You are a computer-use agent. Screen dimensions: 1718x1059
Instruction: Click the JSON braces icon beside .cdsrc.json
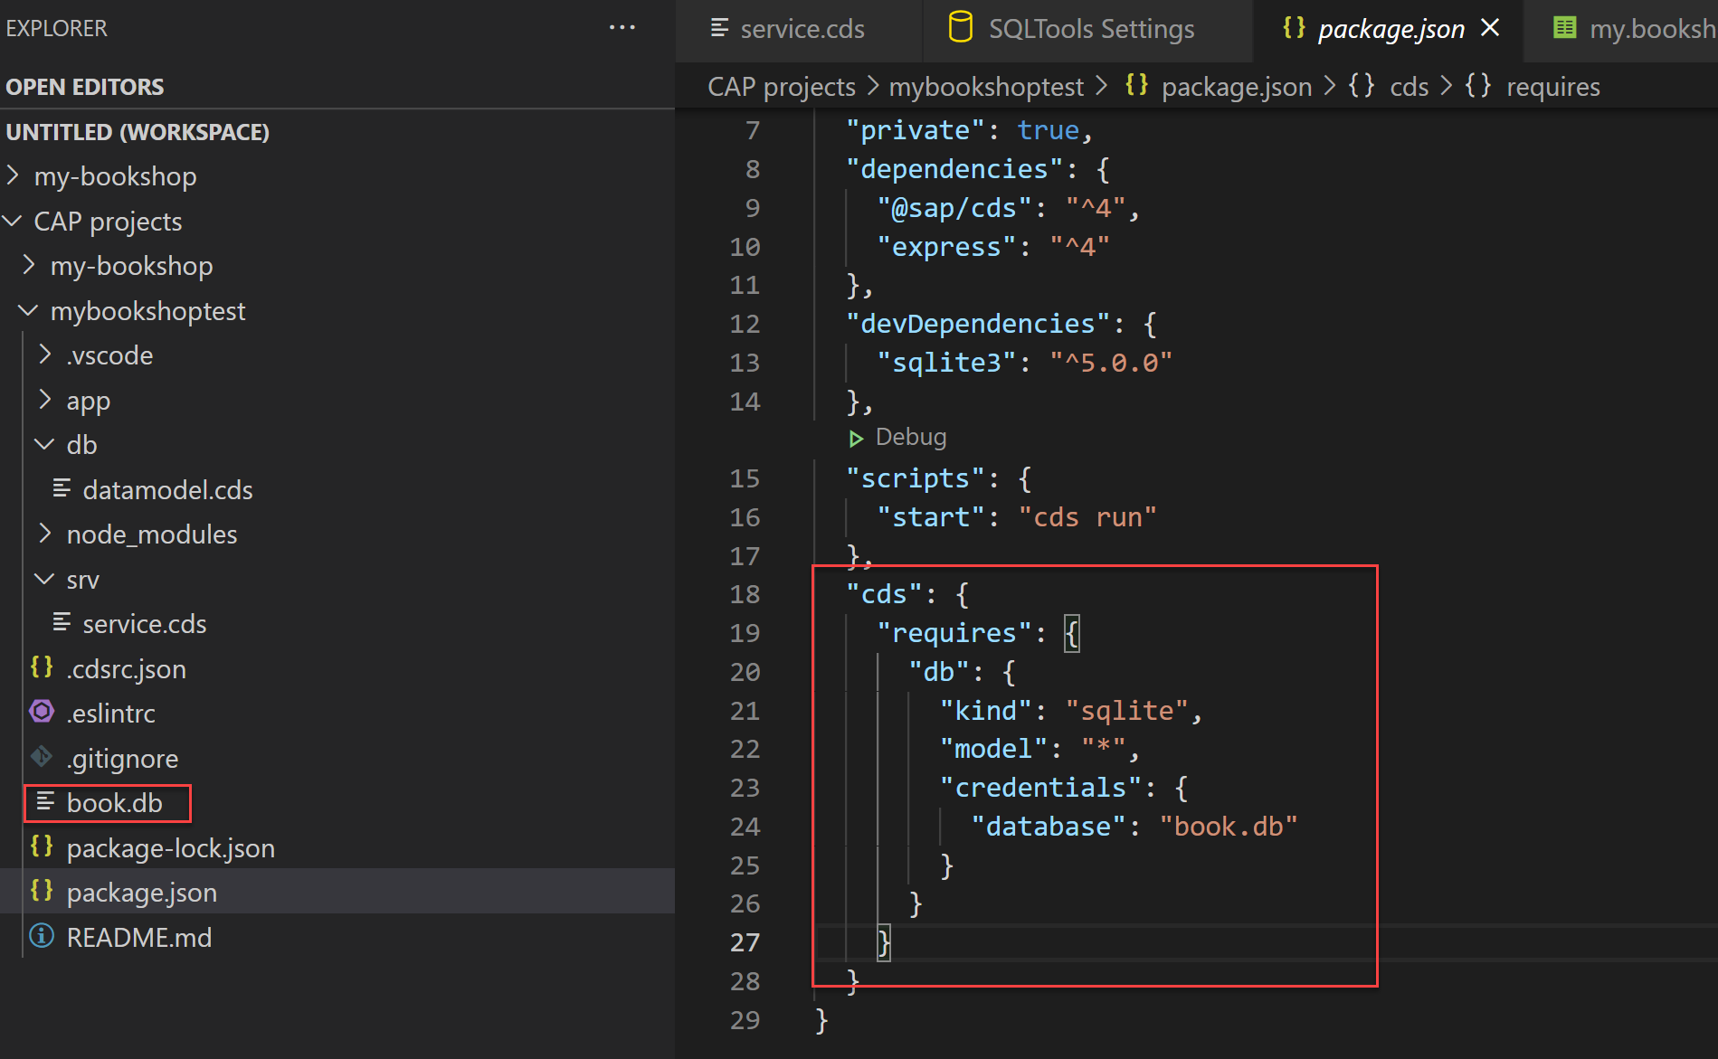(42, 668)
